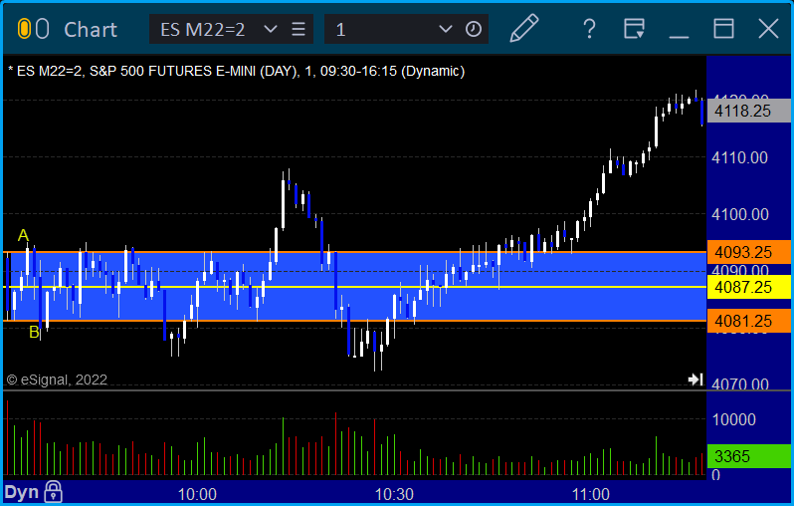Open the time template clock icon
794x506 pixels.
(474, 29)
